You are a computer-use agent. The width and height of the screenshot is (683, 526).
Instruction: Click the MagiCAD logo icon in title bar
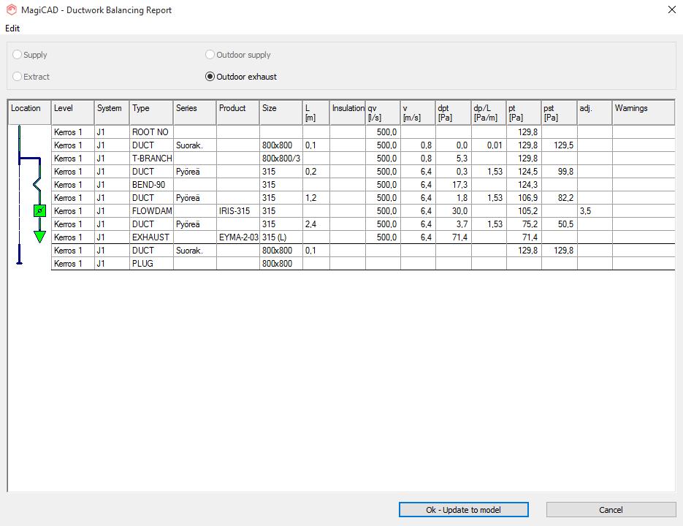pos(11,9)
